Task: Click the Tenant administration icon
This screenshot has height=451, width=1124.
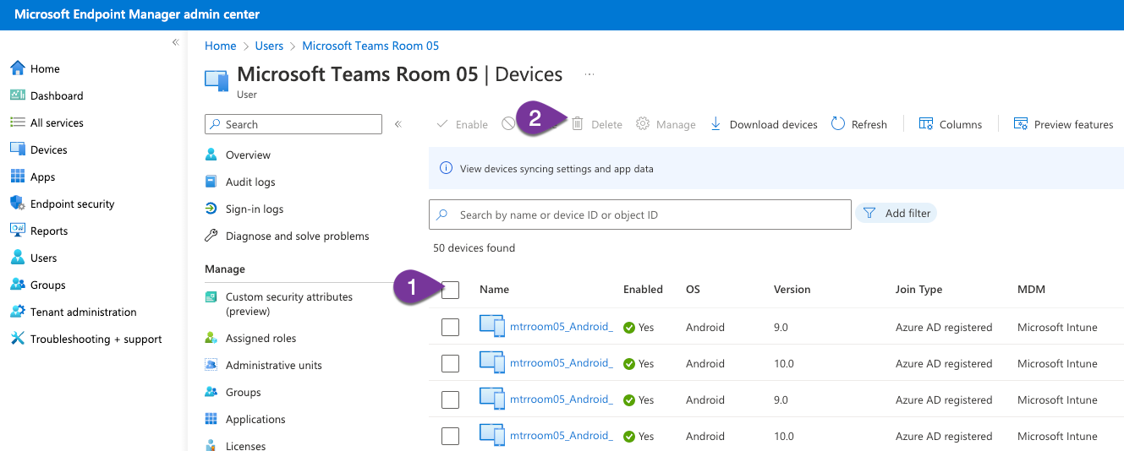Action: click(17, 312)
